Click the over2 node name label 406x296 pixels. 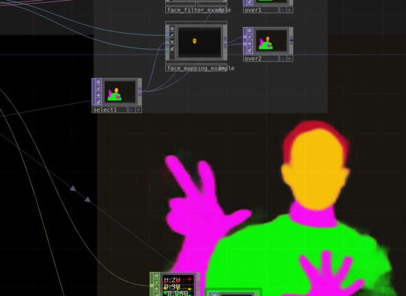(261, 59)
